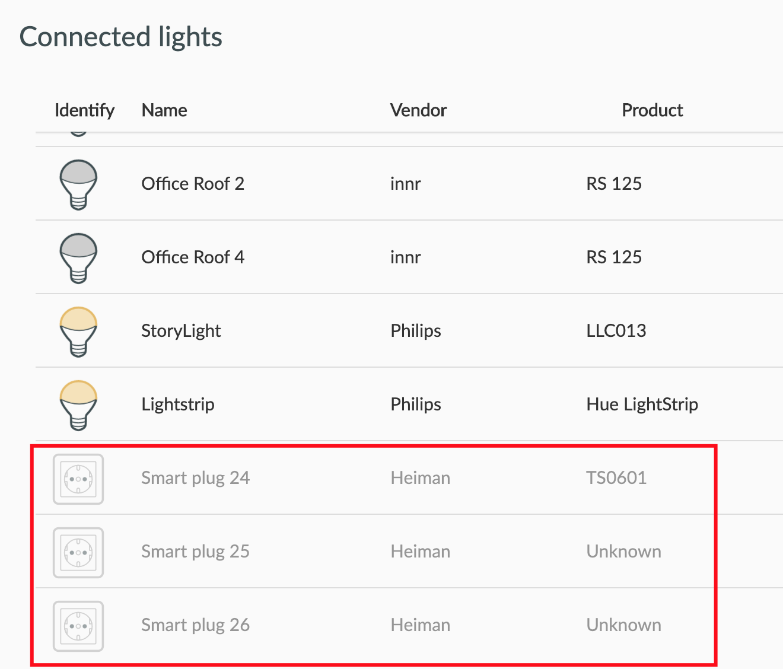Click the Identify column header
This screenshot has height=669, width=783.
tap(84, 111)
